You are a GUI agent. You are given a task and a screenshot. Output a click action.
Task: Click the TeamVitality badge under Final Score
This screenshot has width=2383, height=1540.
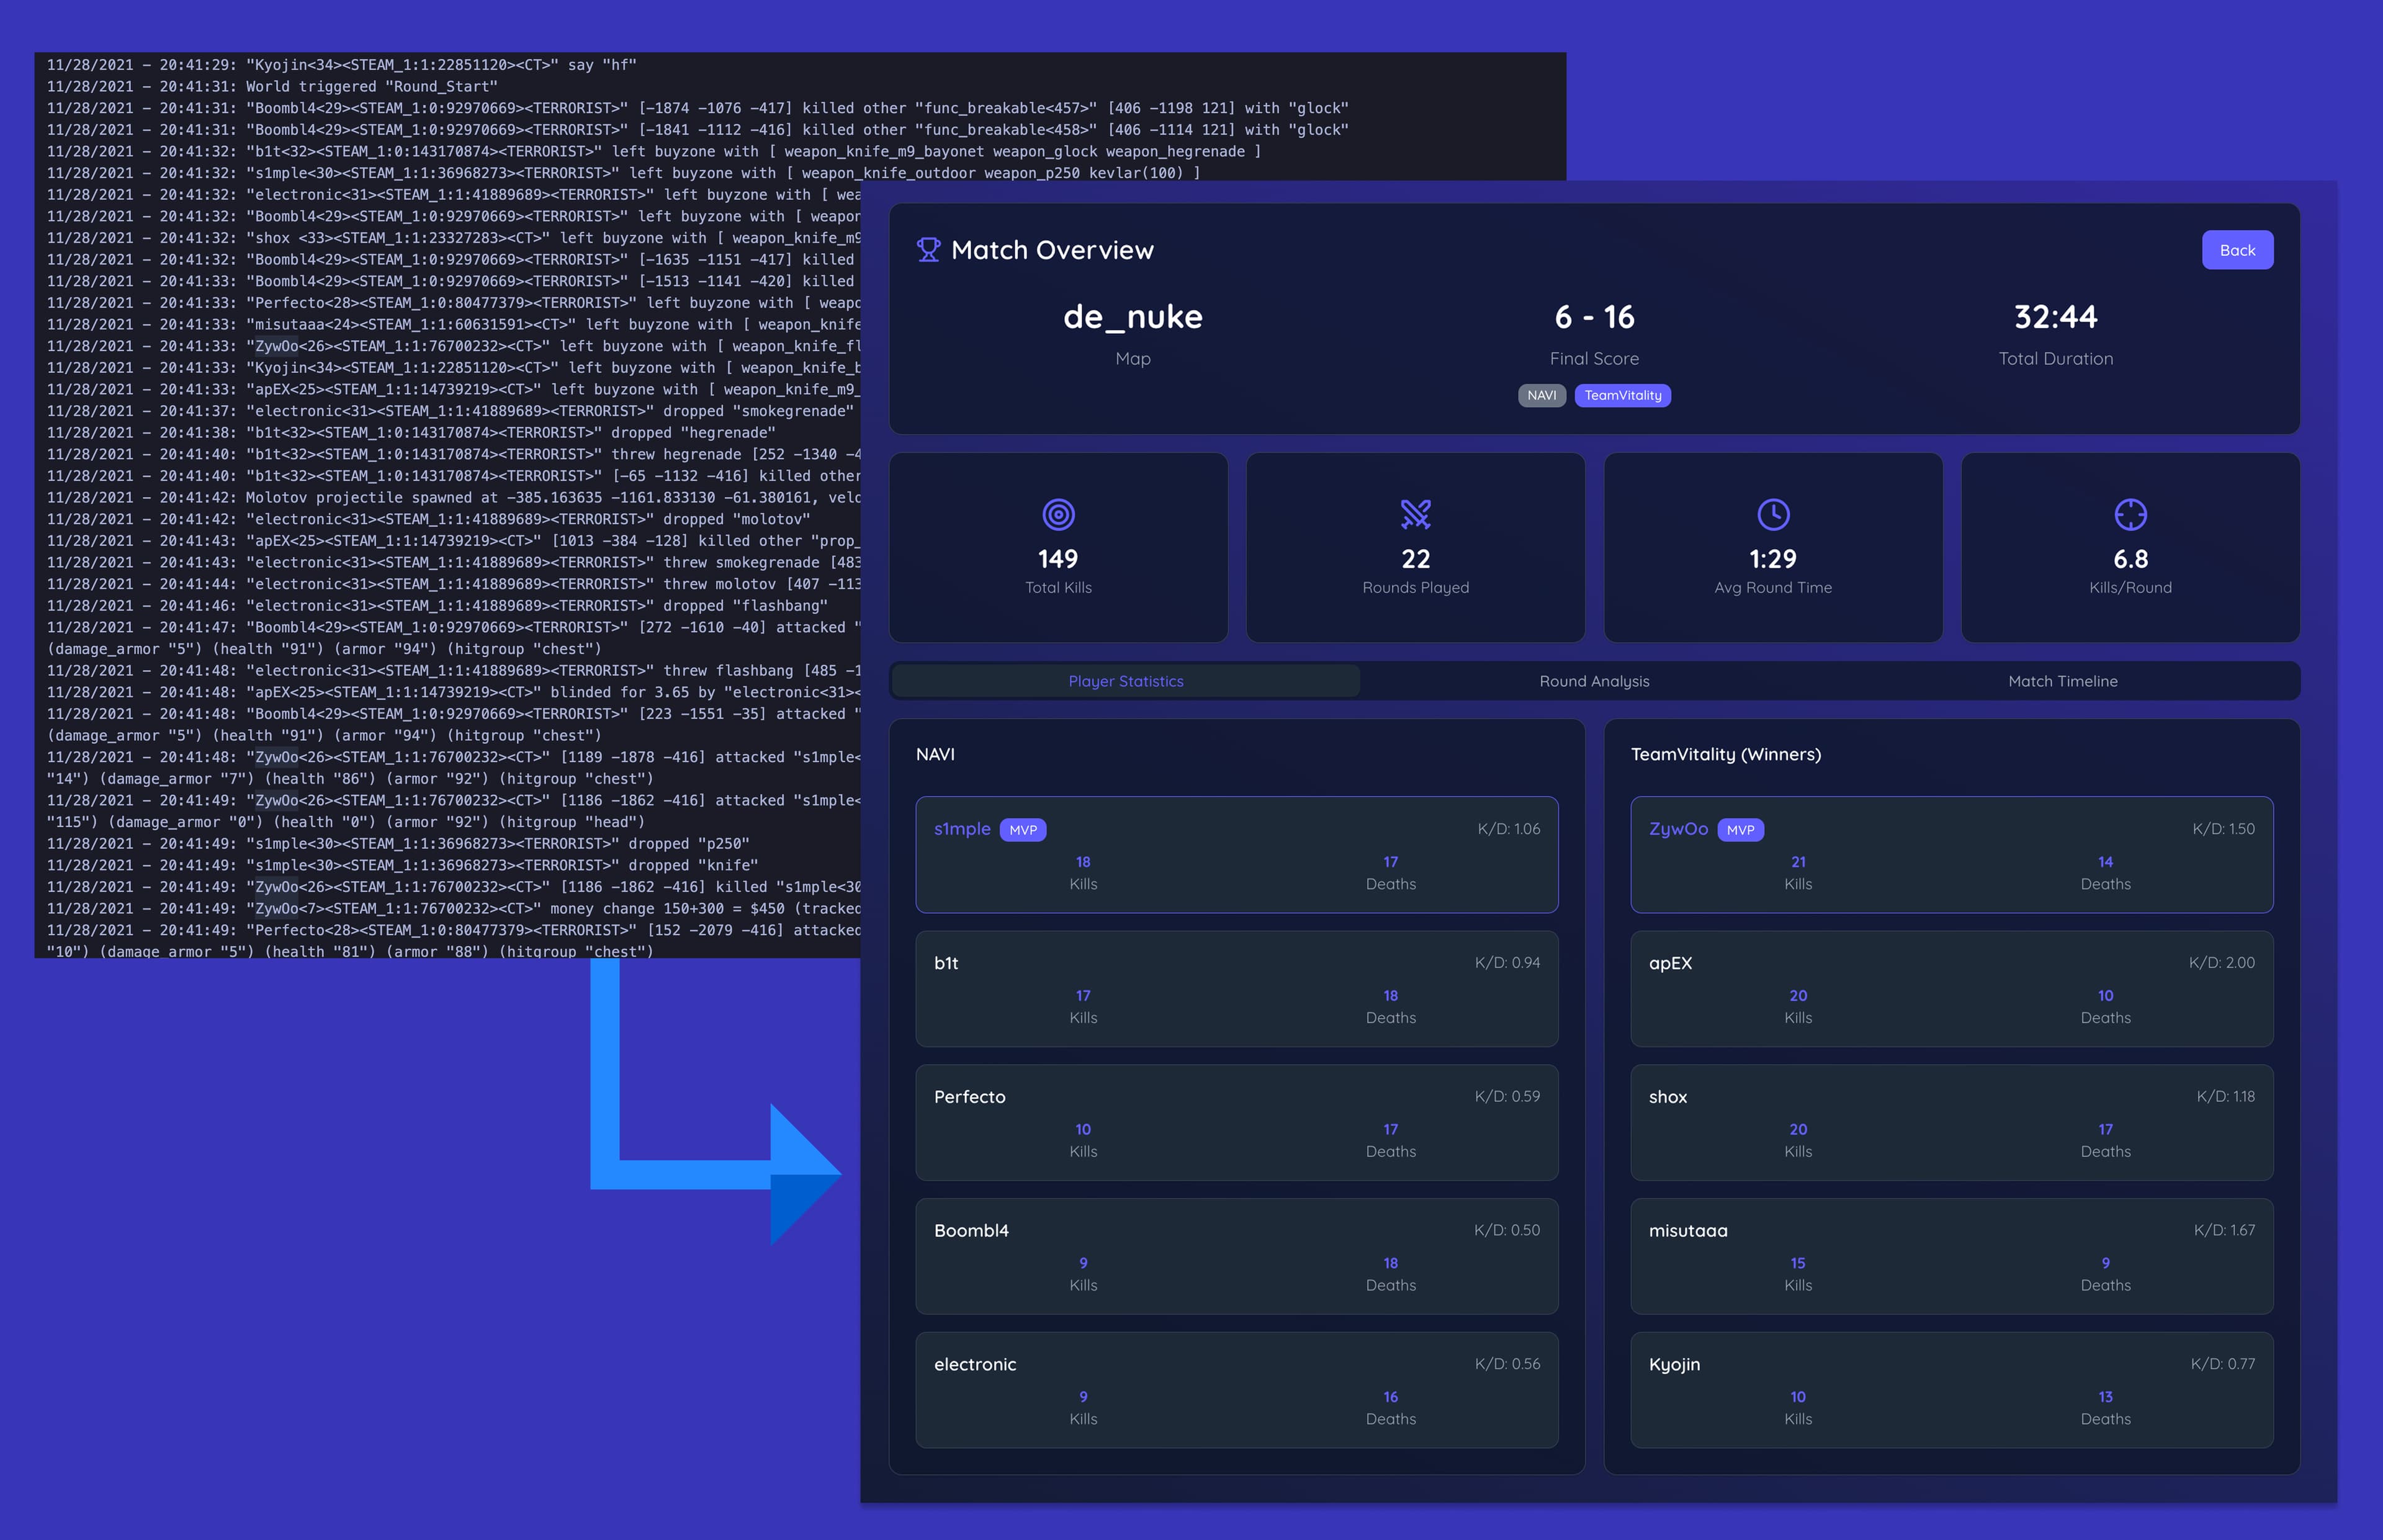point(1622,395)
